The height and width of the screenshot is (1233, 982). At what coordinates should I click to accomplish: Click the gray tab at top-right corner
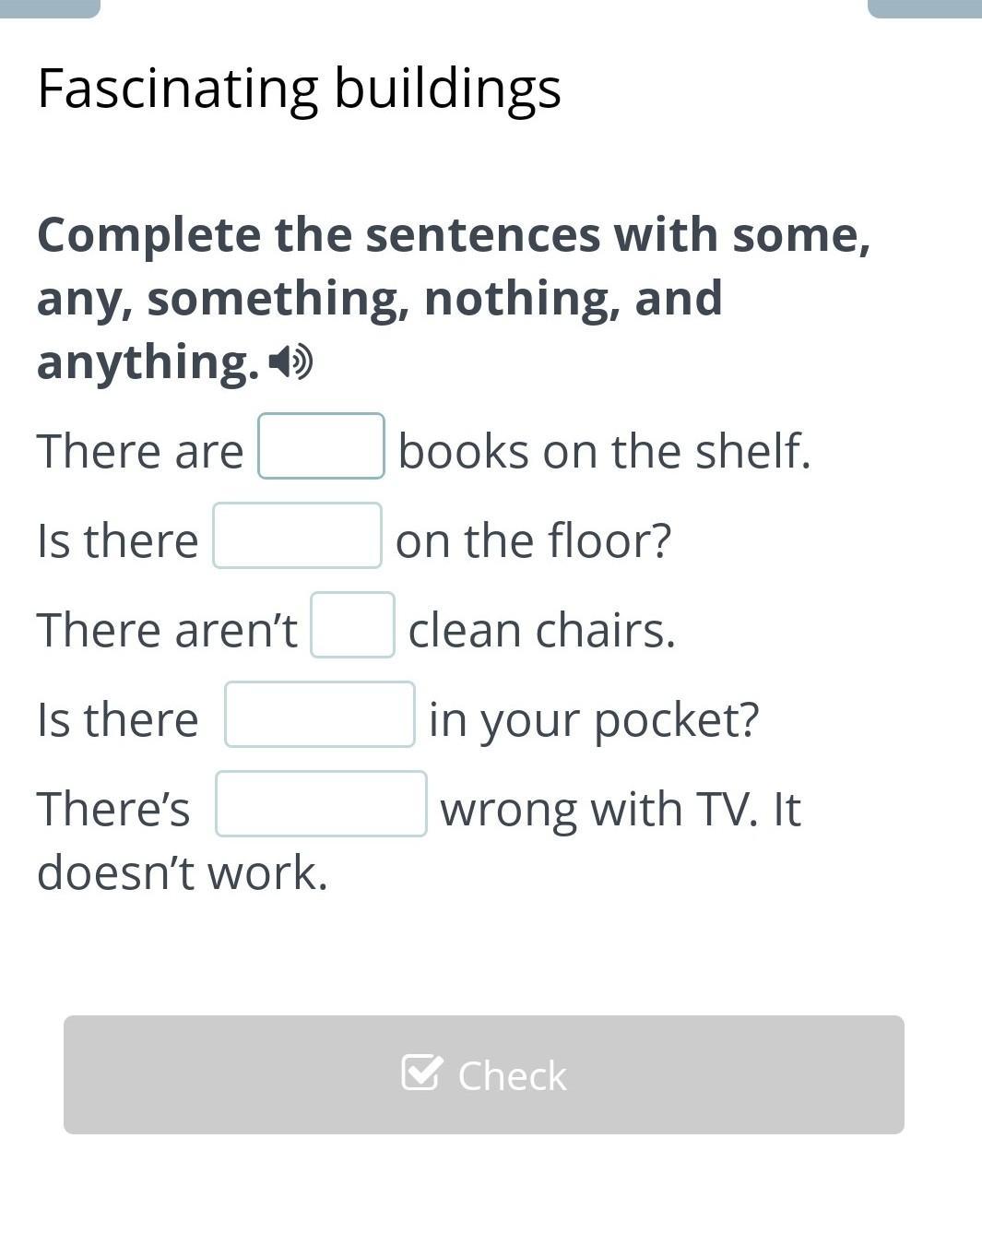coord(925,7)
